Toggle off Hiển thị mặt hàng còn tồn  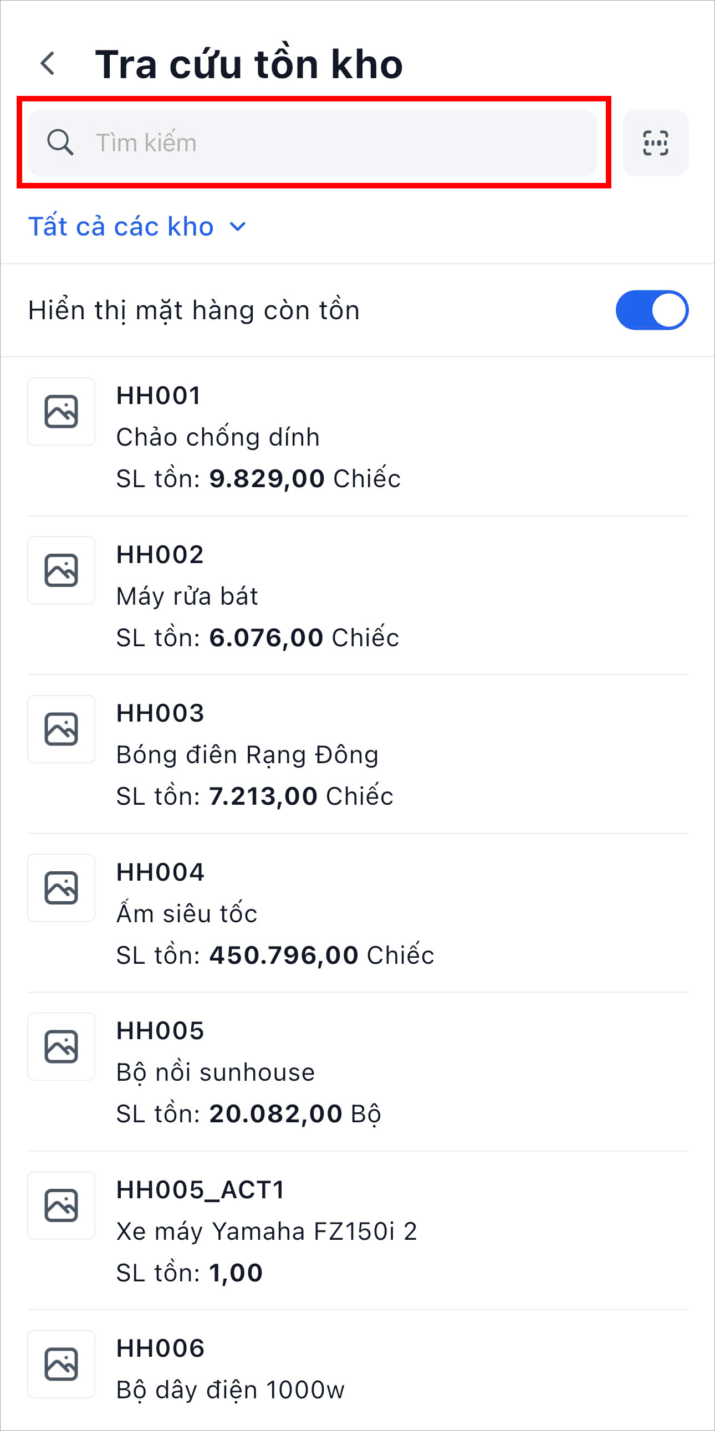(652, 310)
